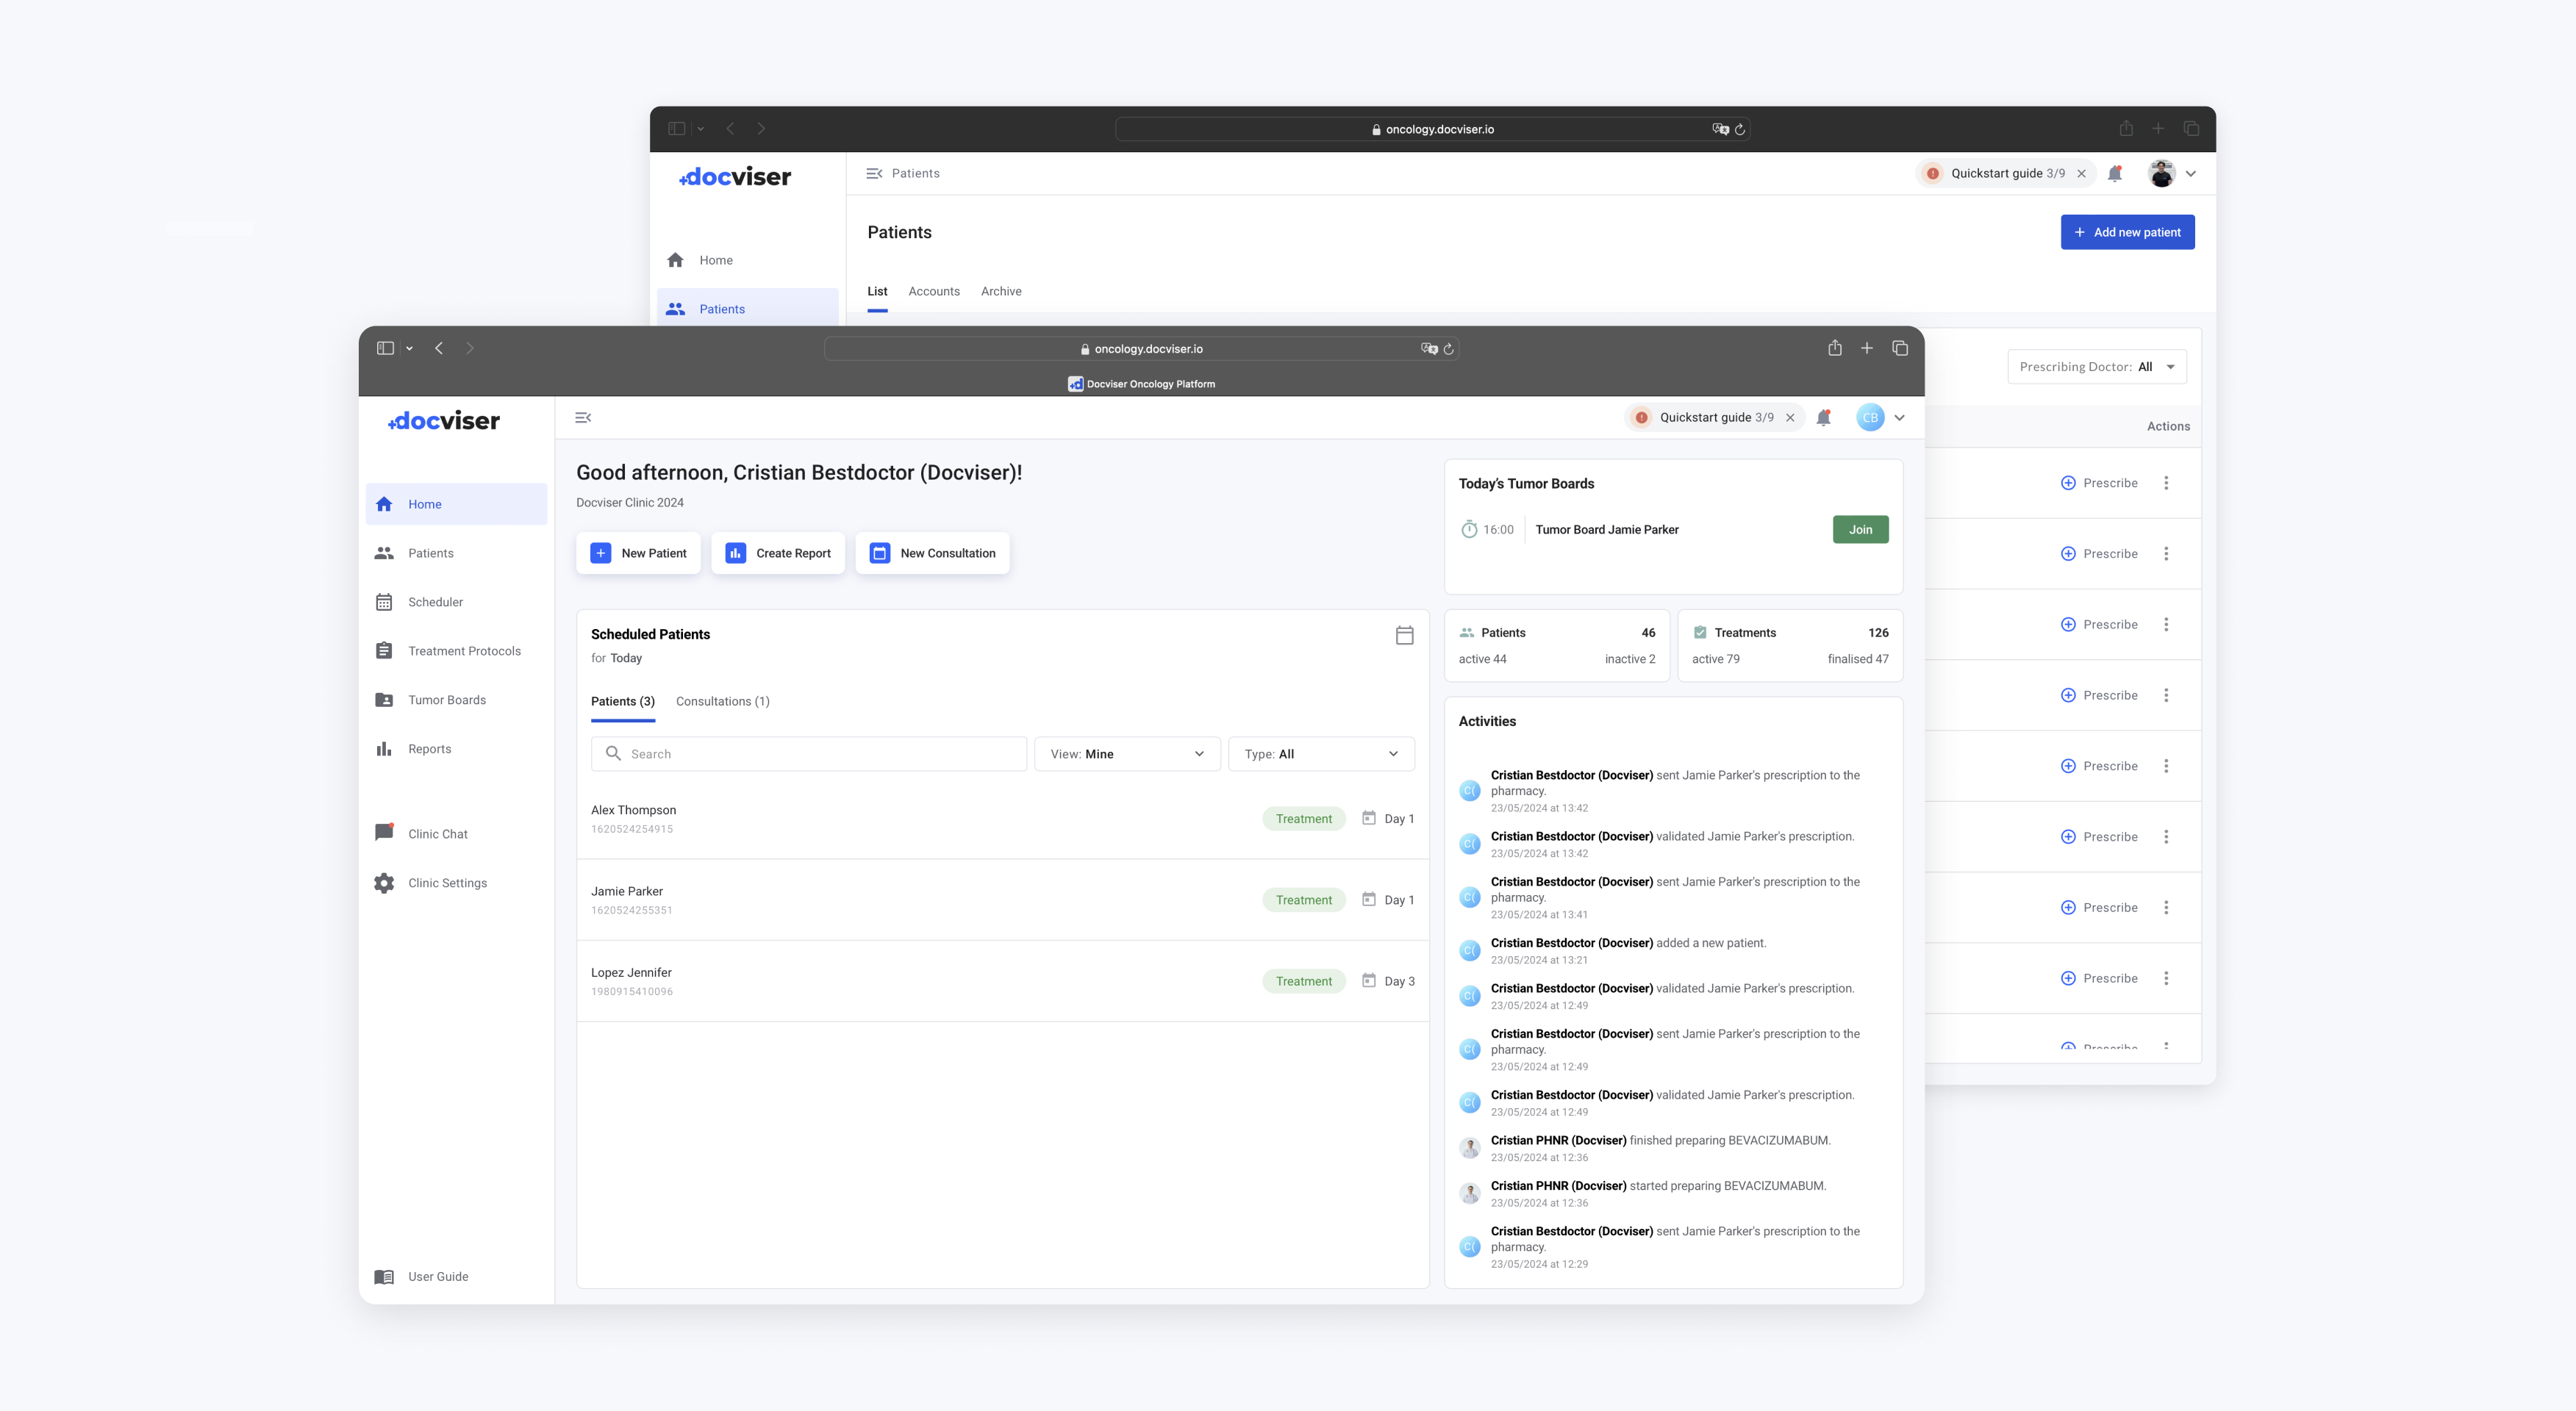
Task: Click the Patients 46 statistics card
Action: tap(1557, 645)
